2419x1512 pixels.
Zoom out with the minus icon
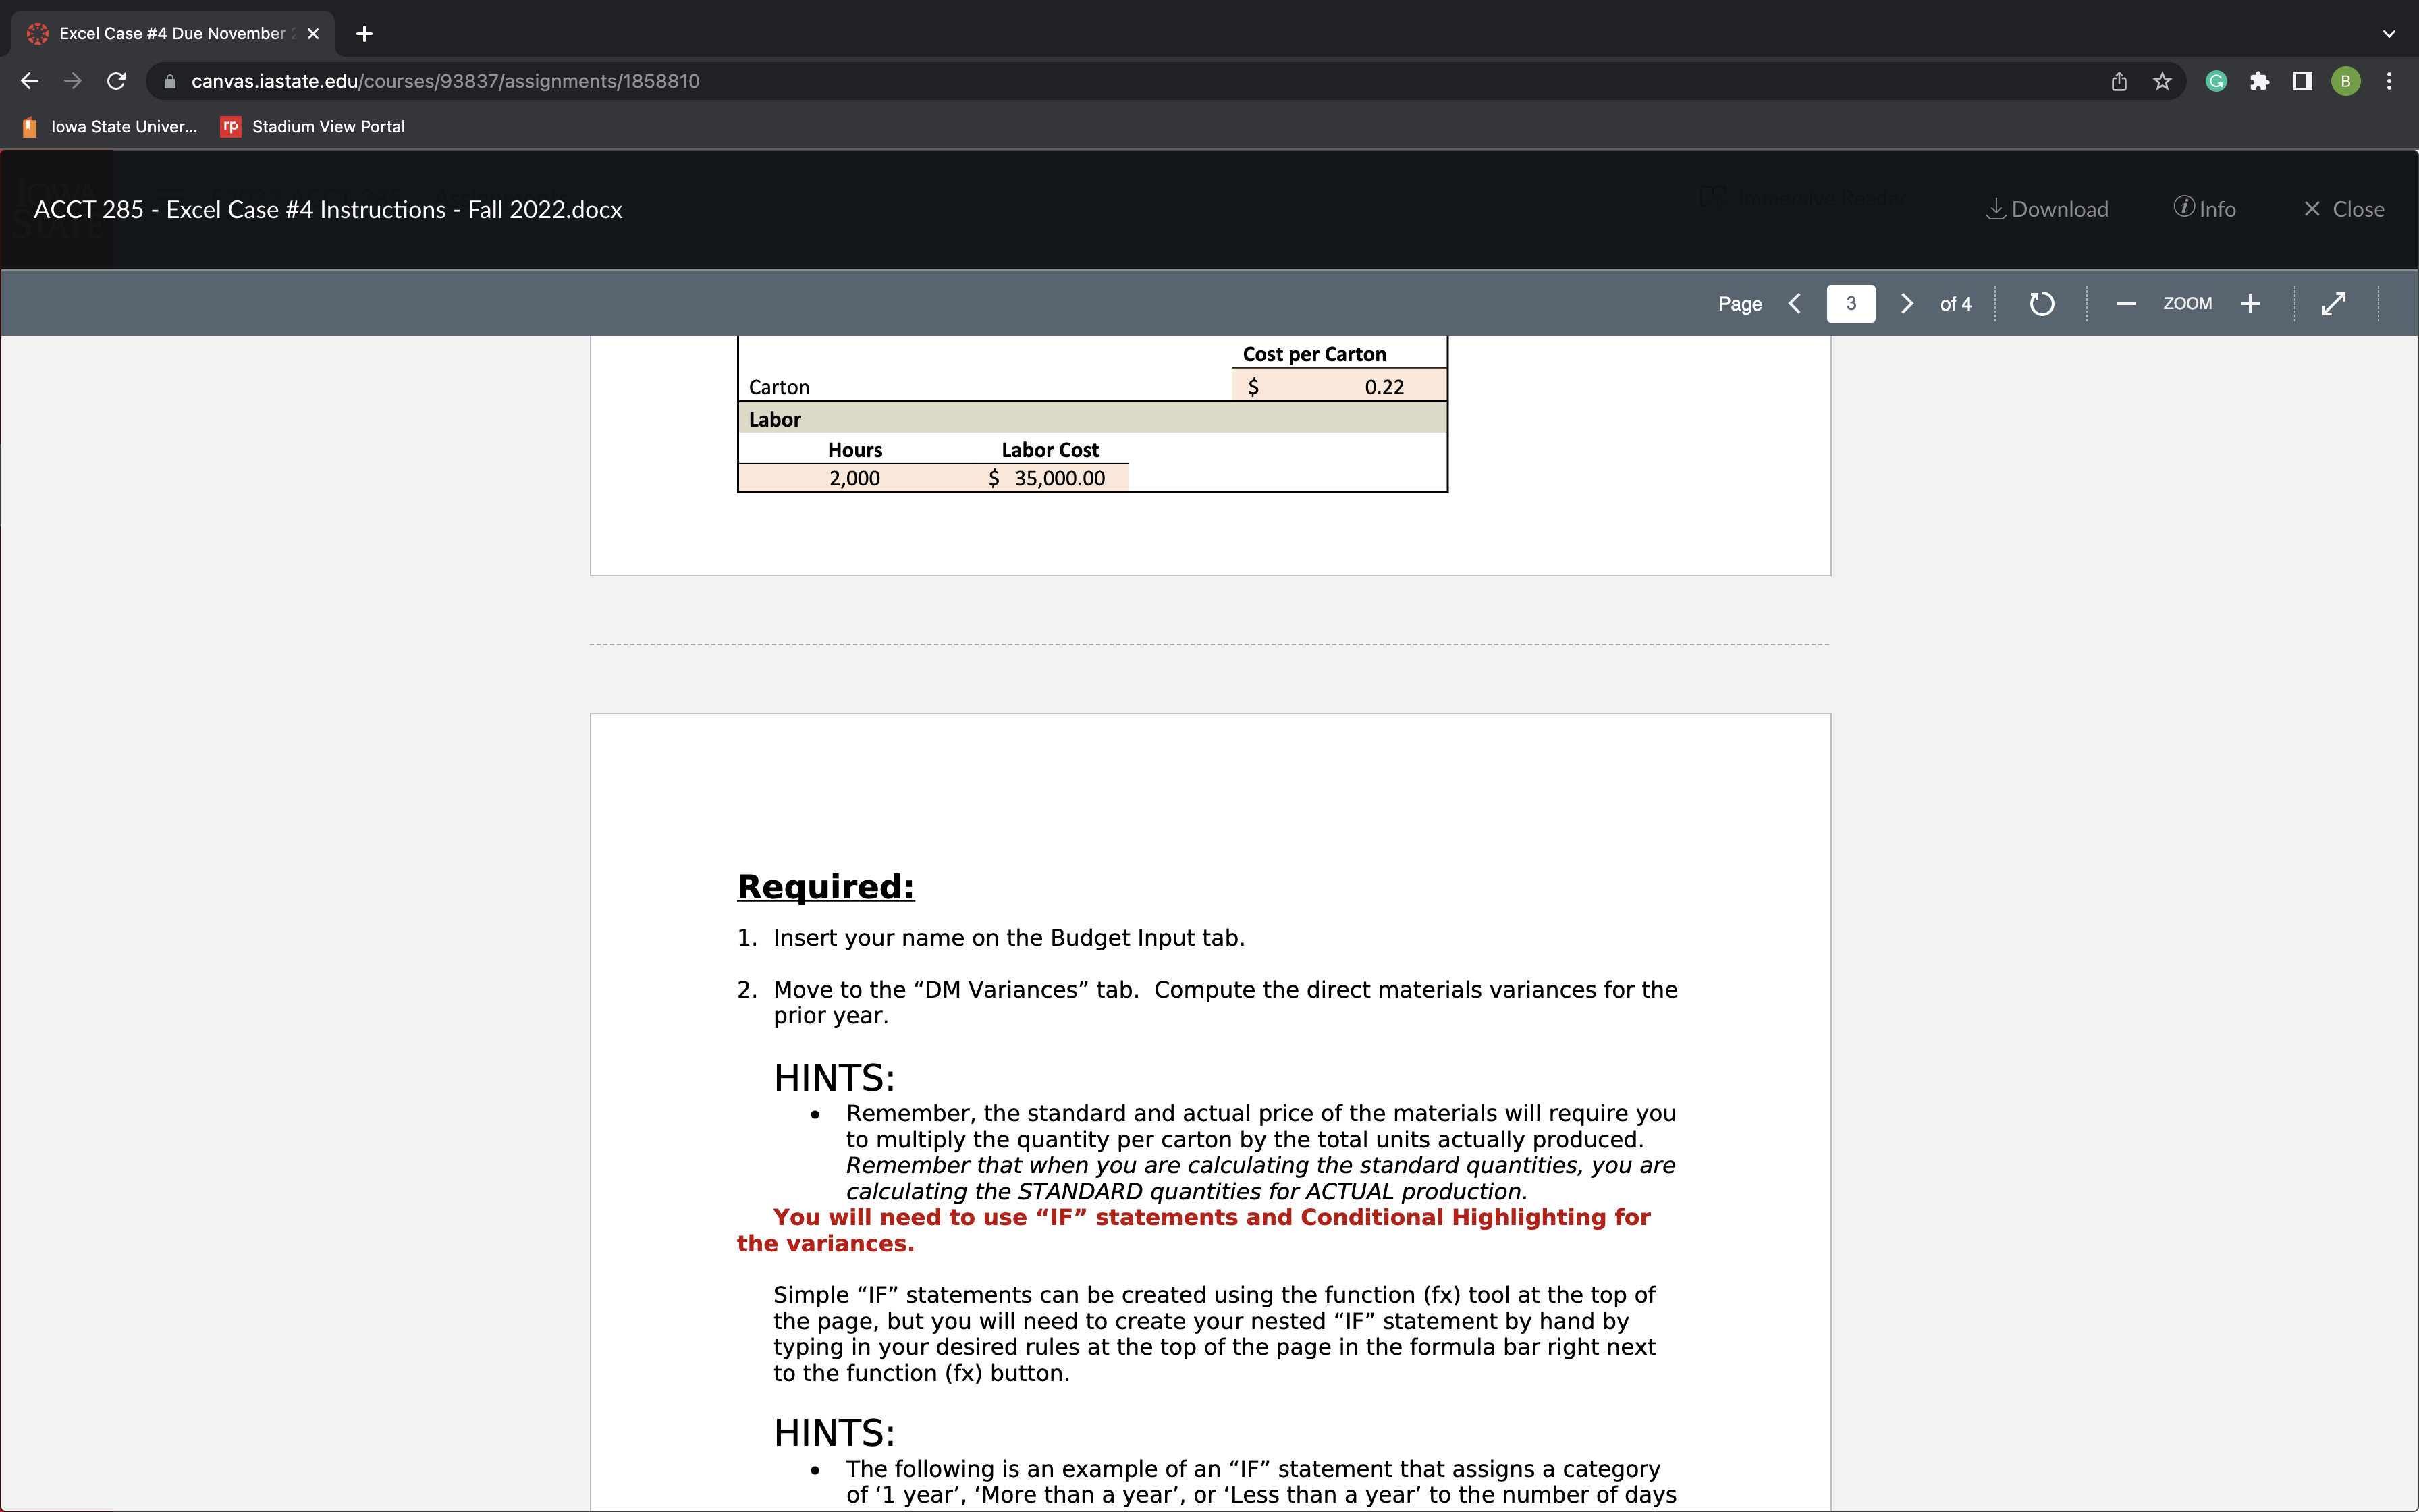click(2125, 304)
